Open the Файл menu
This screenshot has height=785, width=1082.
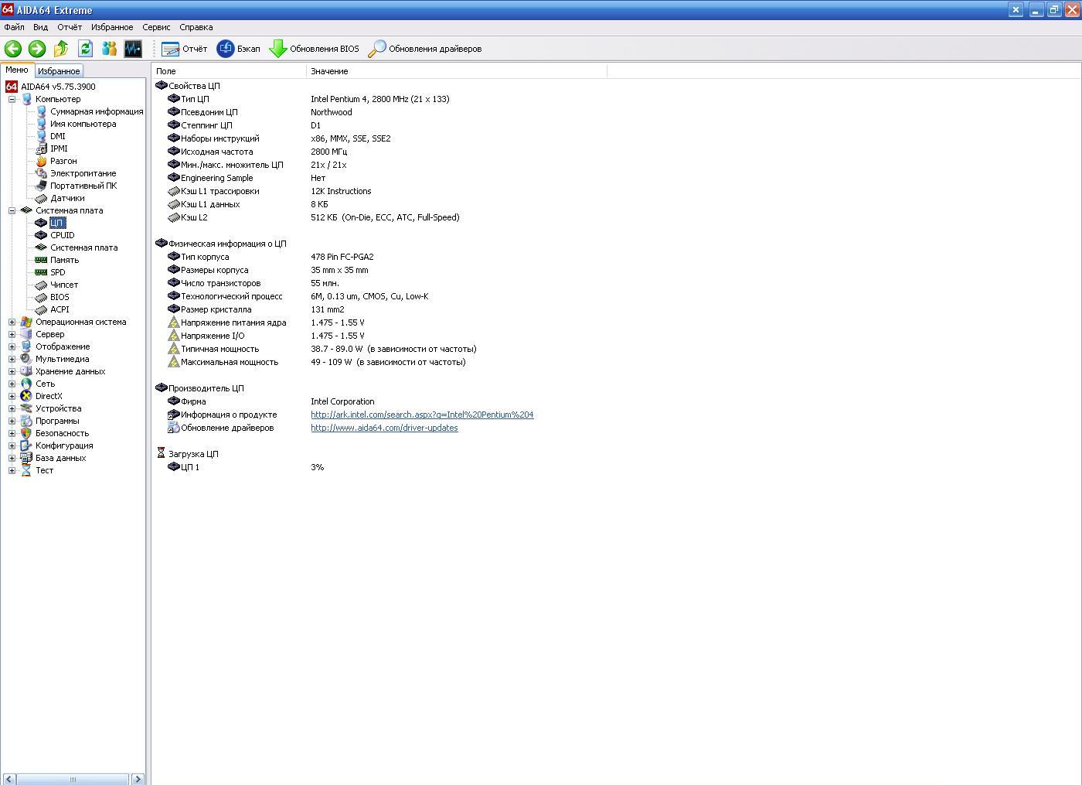point(14,27)
